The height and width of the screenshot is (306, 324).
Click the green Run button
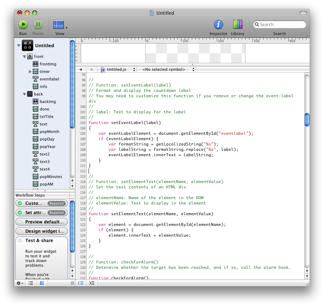pyautogui.click(x=23, y=25)
